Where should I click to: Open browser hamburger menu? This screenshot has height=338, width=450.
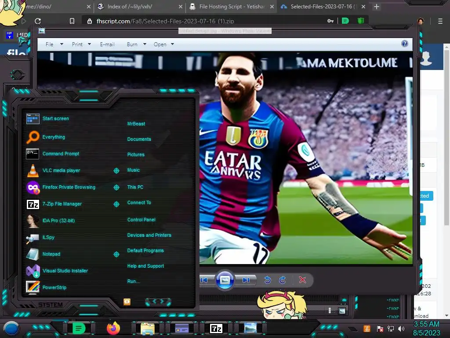pyautogui.click(x=440, y=21)
